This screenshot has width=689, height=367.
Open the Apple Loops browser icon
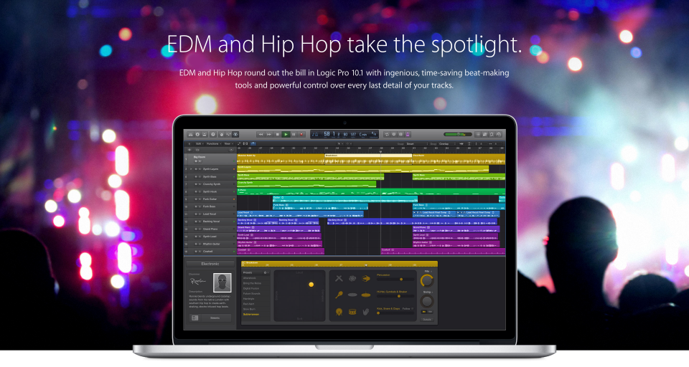pos(492,134)
